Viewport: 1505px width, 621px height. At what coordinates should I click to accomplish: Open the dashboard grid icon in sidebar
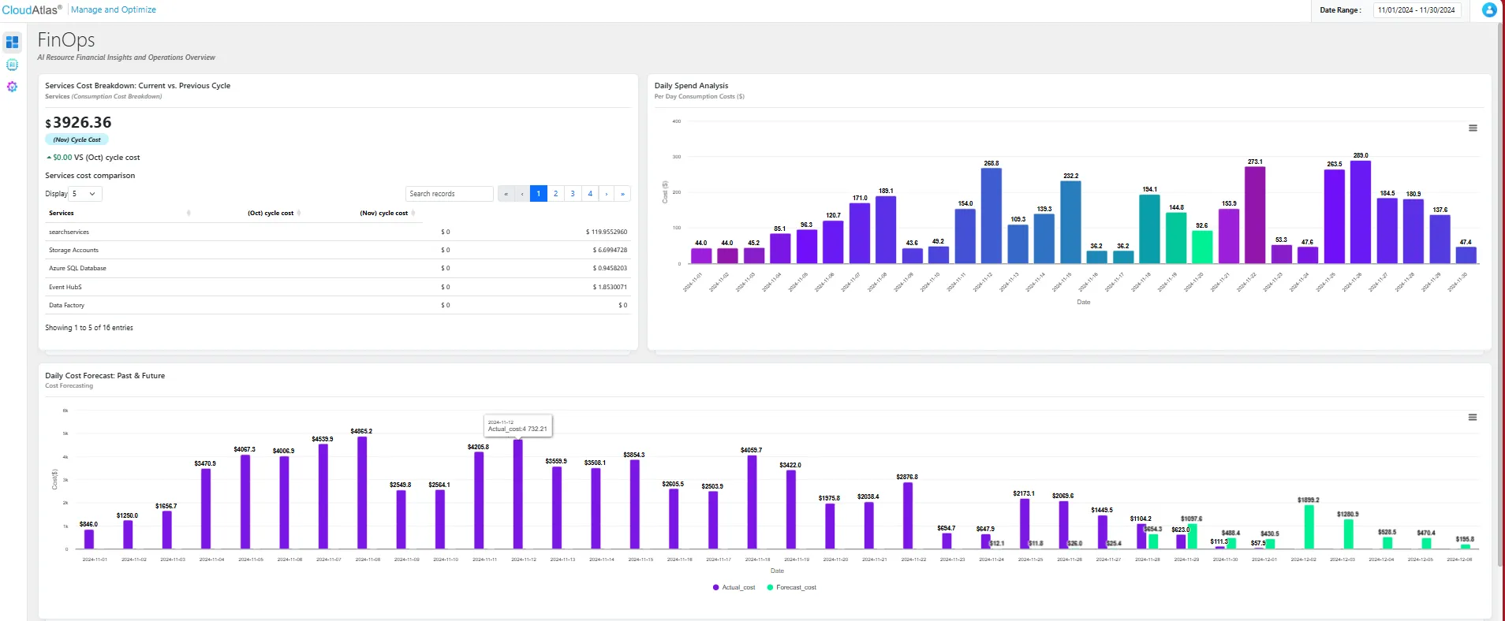[12, 42]
